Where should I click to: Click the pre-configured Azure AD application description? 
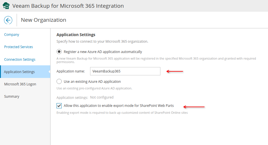[94, 88]
